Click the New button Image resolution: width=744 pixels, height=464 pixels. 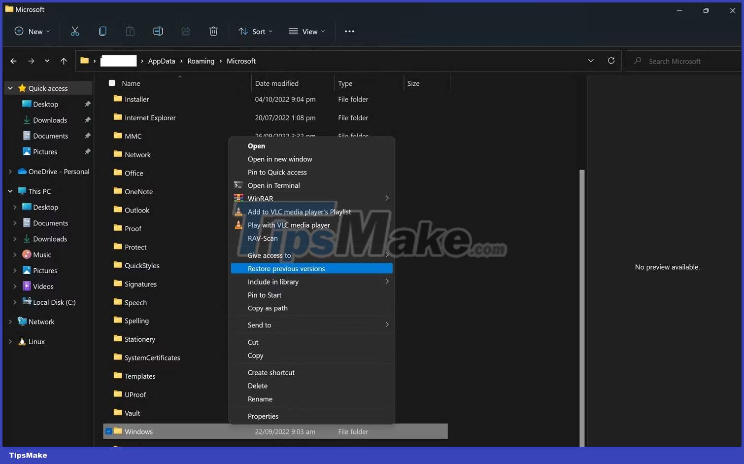[32, 31]
